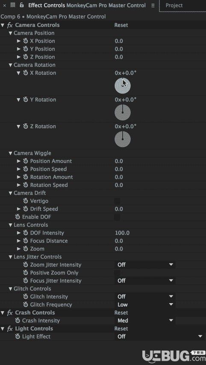Toggle the fx icon for Light Controls
This screenshot has width=206, height=365.
coord(9,329)
